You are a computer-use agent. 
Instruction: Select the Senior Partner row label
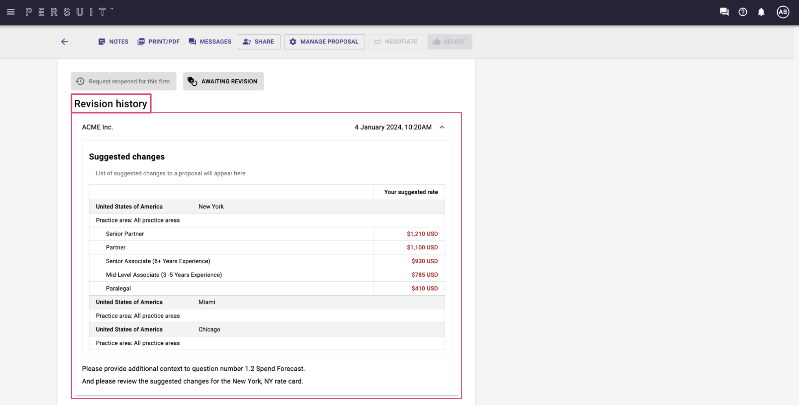click(x=125, y=234)
